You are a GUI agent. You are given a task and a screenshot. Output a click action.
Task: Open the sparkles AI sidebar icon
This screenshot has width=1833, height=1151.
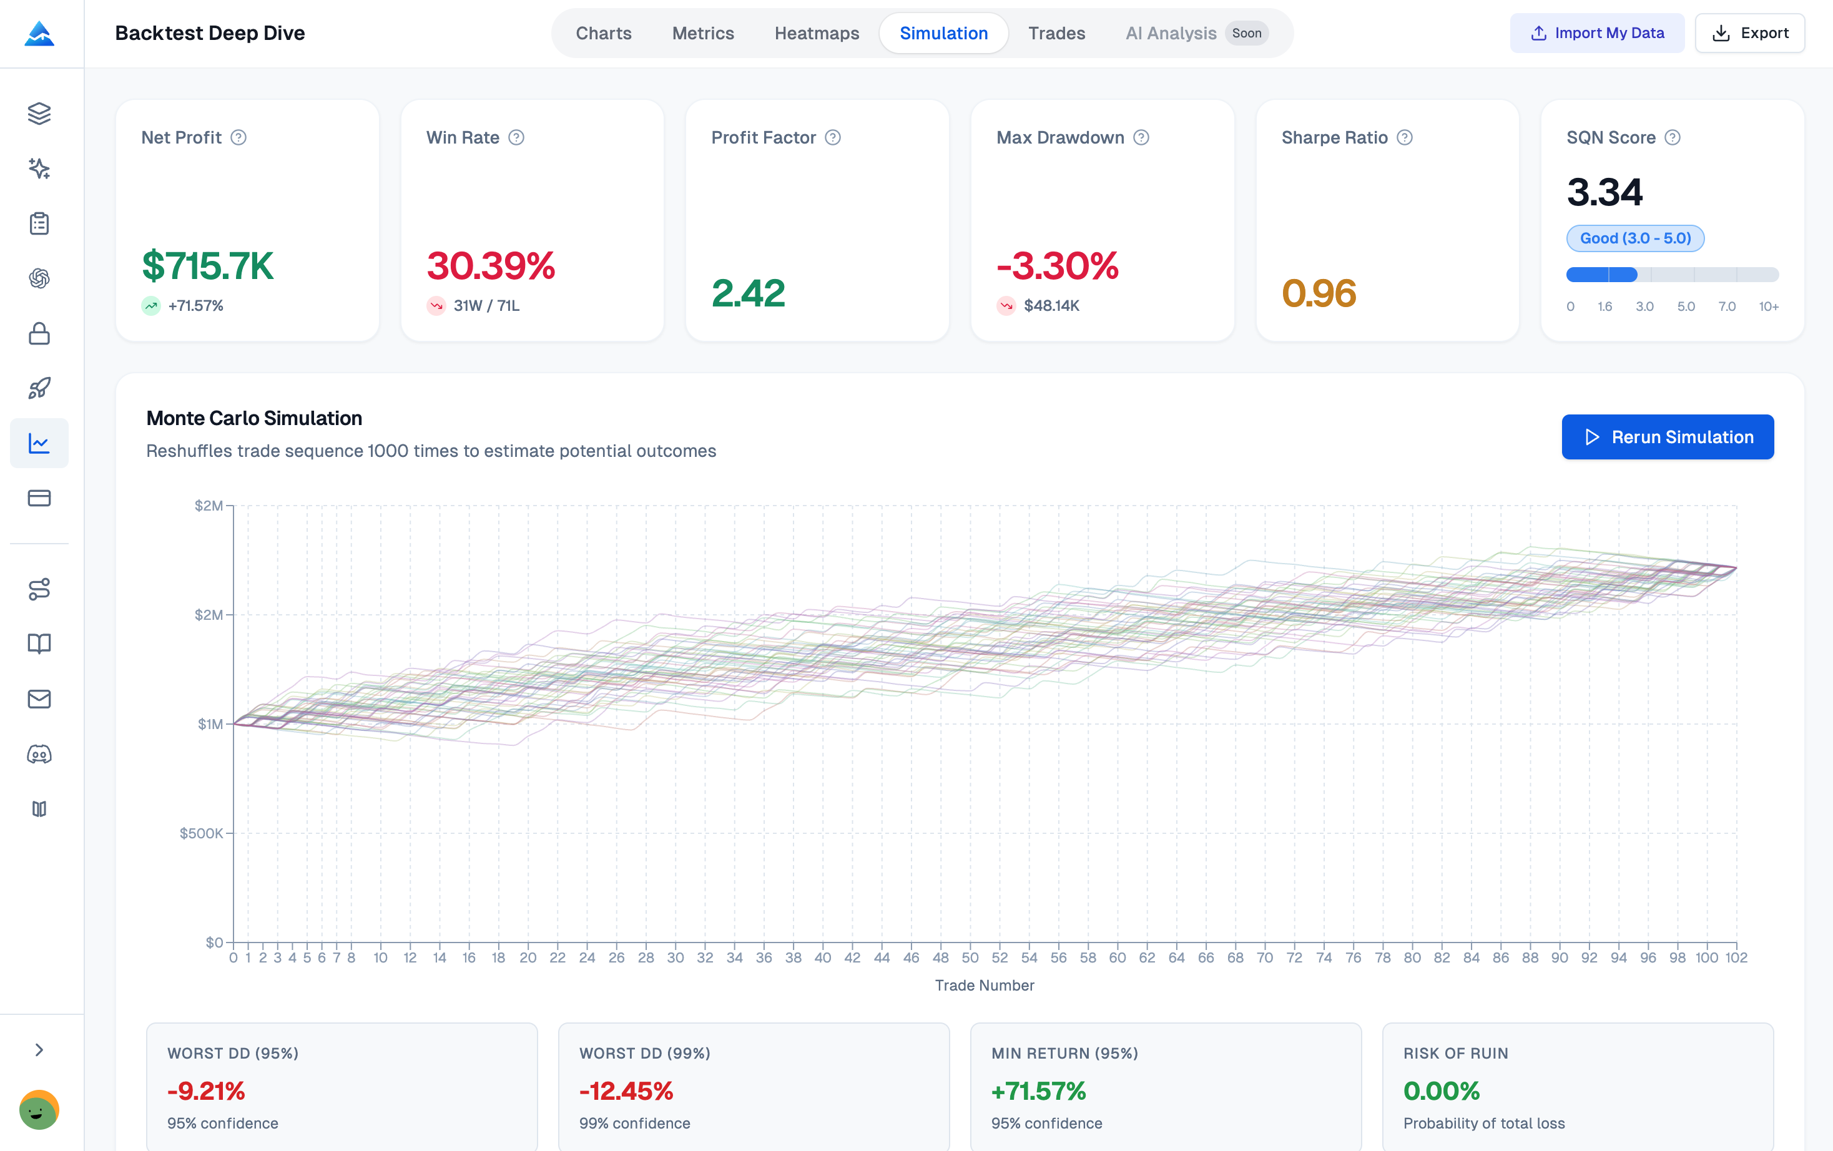click(x=39, y=169)
